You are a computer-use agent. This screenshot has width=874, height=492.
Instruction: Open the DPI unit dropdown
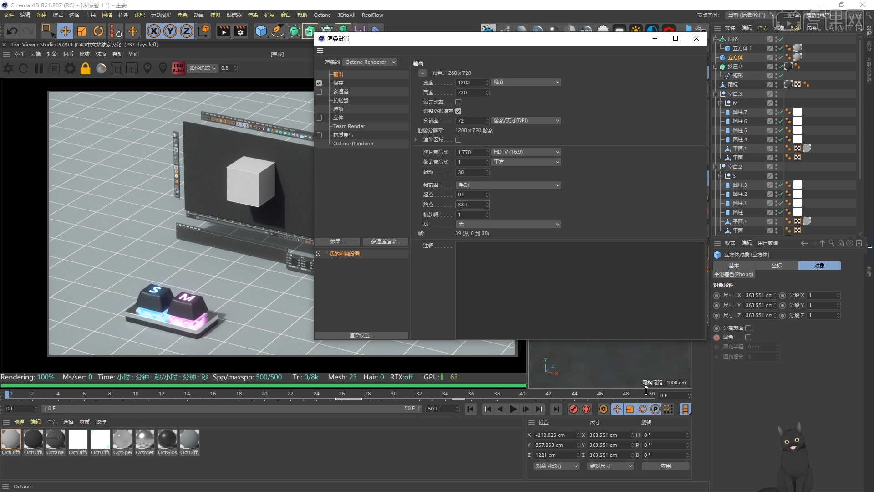tap(526, 120)
